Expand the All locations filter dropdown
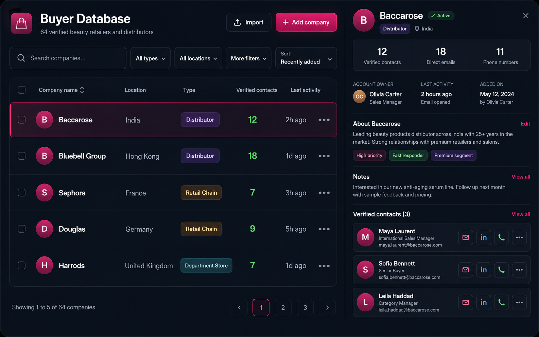The height and width of the screenshot is (337, 539). click(x=198, y=58)
